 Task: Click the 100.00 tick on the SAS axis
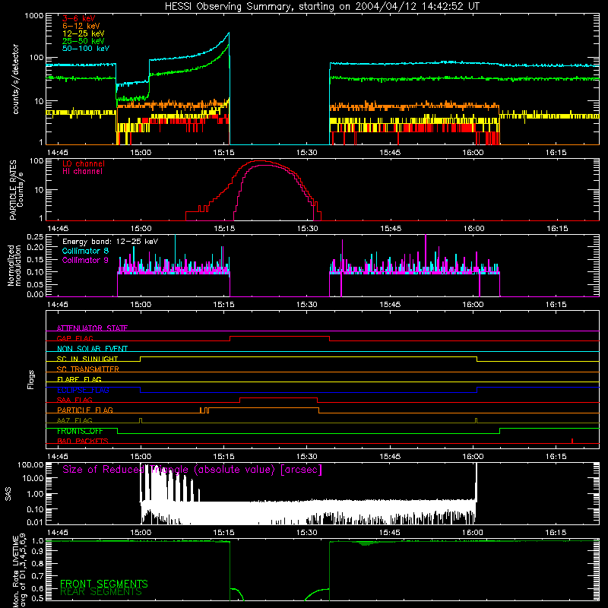coord(30,465)
